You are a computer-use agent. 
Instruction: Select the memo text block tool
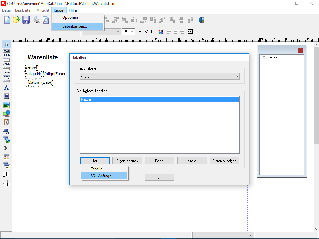point(7,96)
